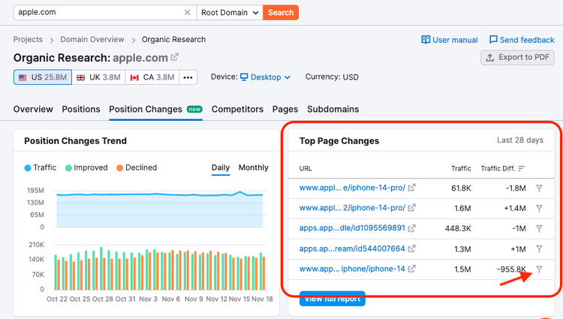Filter by the -955.8K row funnel icon
This screenshot has height=319, width=563.
point(539,269)
